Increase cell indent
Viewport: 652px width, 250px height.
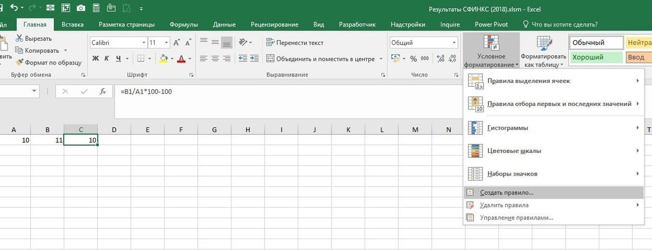tap(255, 59)
